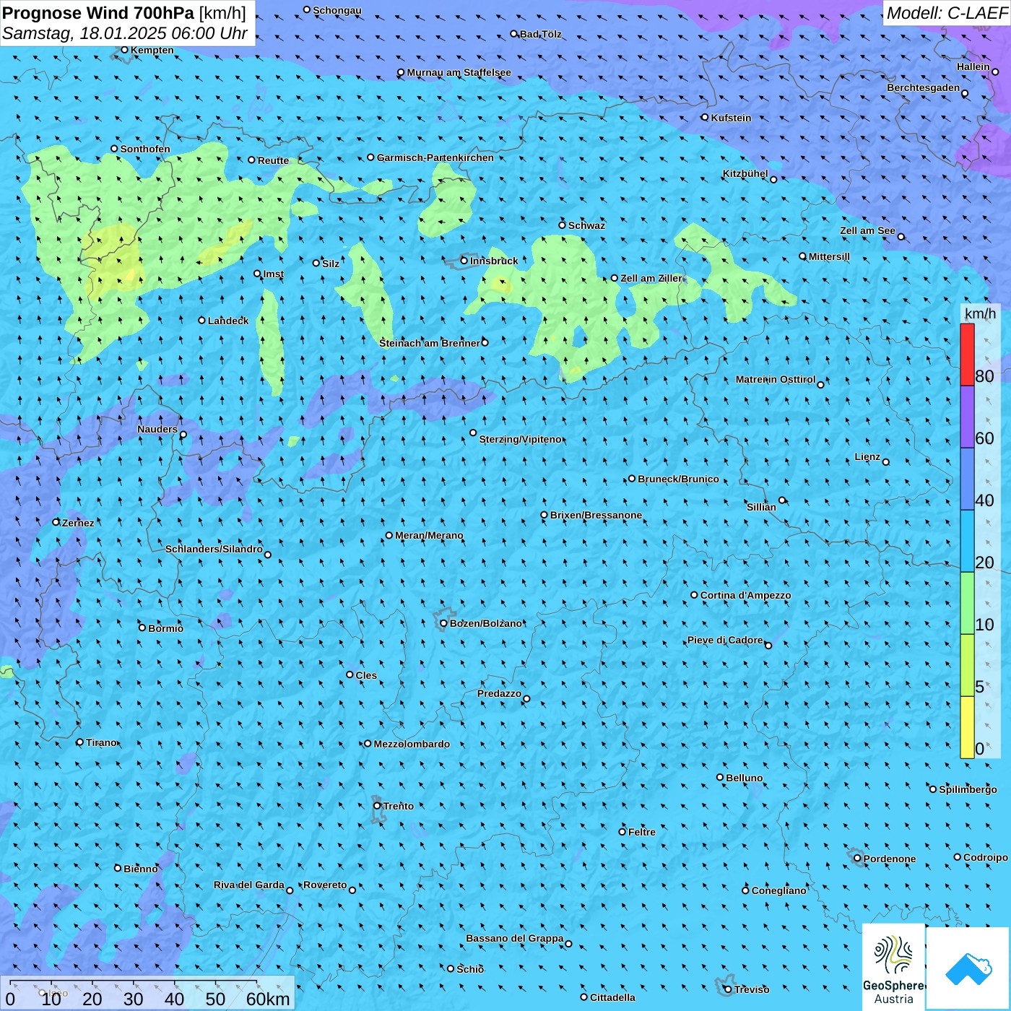Click the Garmisch-Partenkirchen label
Viewport: 1011px width, 1011px height.
pyautogui.click(x=435, y=157)
